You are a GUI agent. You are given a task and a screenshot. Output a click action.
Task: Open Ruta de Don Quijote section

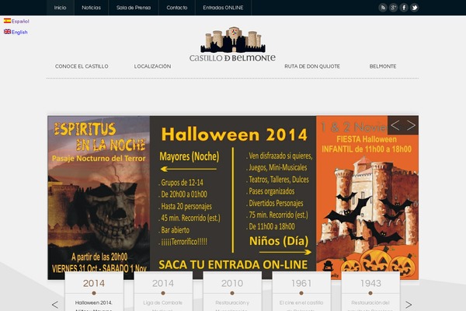pyautogui.click(x=312, y=66)
